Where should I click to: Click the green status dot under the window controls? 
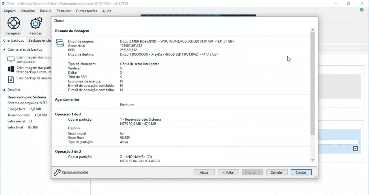tap(361, 10)
